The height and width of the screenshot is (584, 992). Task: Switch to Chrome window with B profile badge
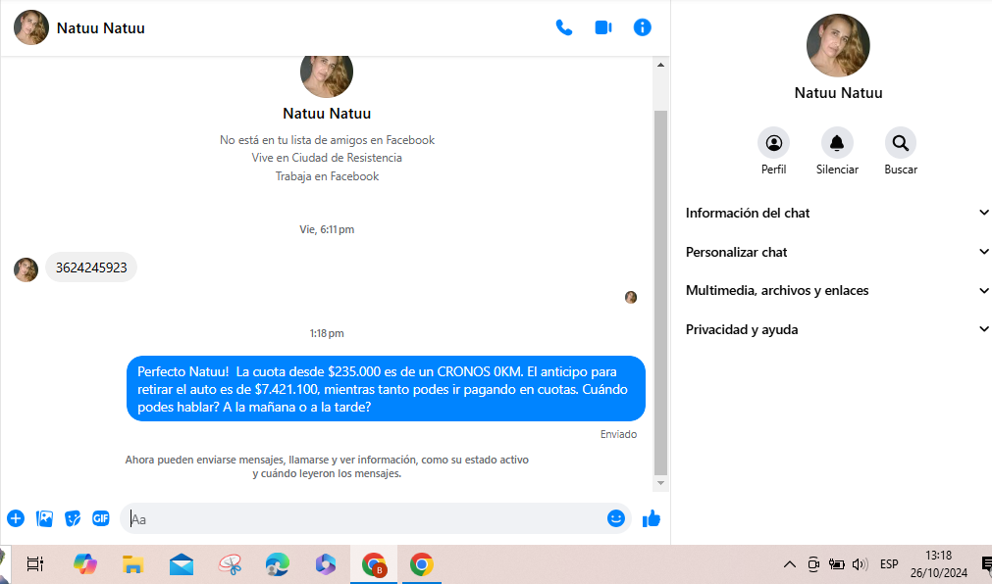pyautogui.click(x=374, y=564)
